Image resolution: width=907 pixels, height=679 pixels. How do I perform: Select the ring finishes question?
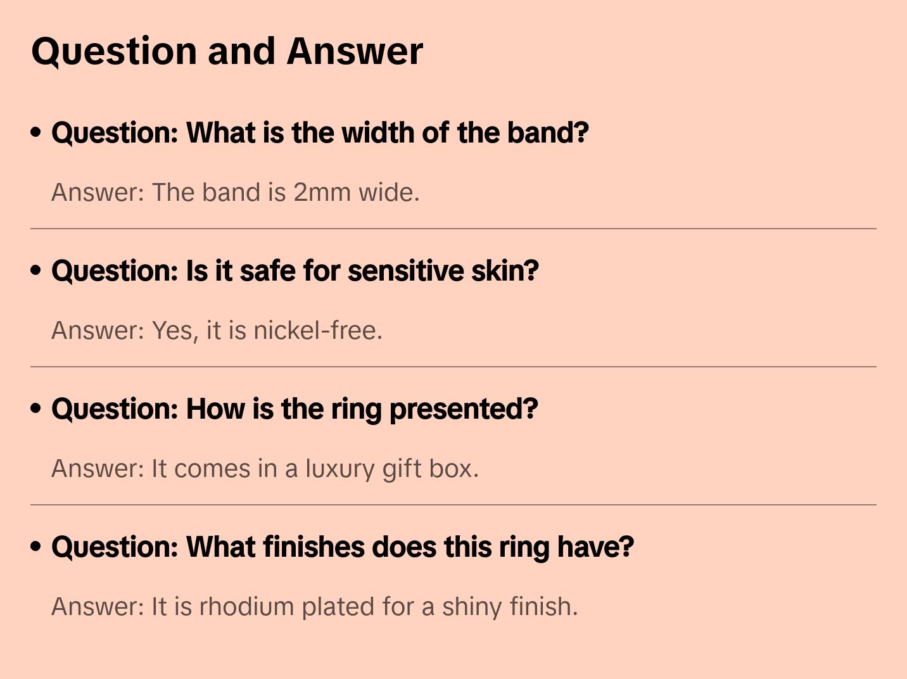(342, 547)
